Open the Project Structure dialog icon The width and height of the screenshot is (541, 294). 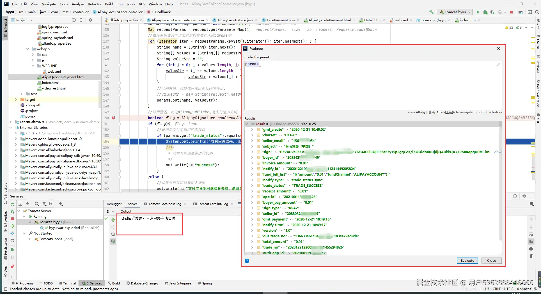521,12
